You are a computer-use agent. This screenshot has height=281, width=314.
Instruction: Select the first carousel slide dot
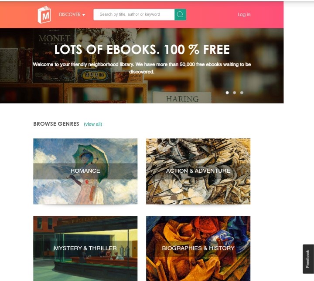coord(227,93)
